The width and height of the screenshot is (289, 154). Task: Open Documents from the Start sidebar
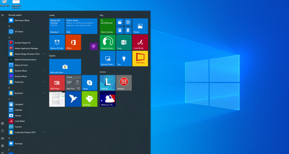pyautogui.click(x=3, y=131)
